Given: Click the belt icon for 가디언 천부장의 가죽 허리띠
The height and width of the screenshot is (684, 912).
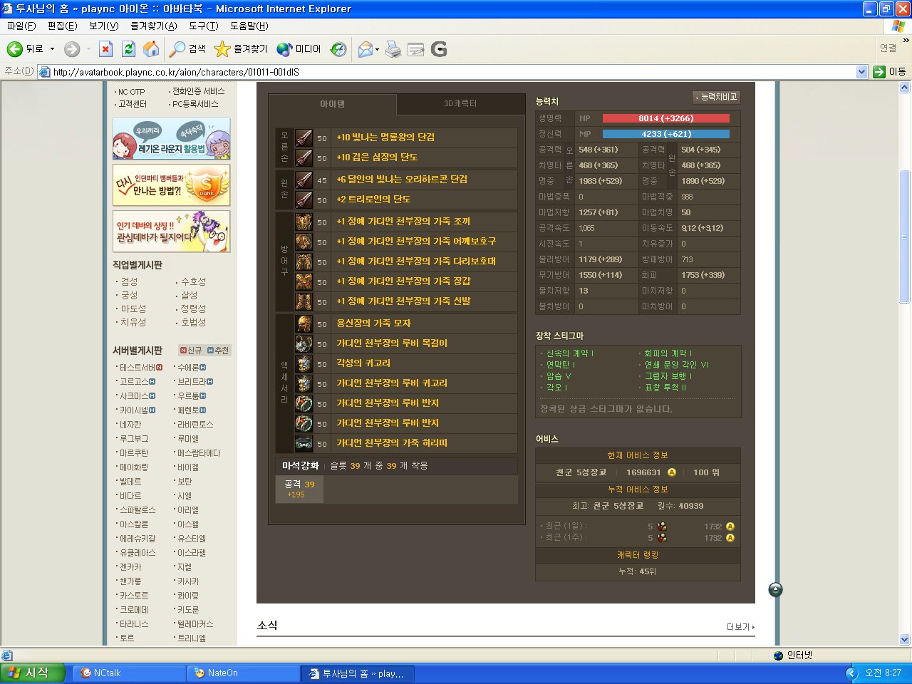Looking at the screenshot, I should [304, 443].
